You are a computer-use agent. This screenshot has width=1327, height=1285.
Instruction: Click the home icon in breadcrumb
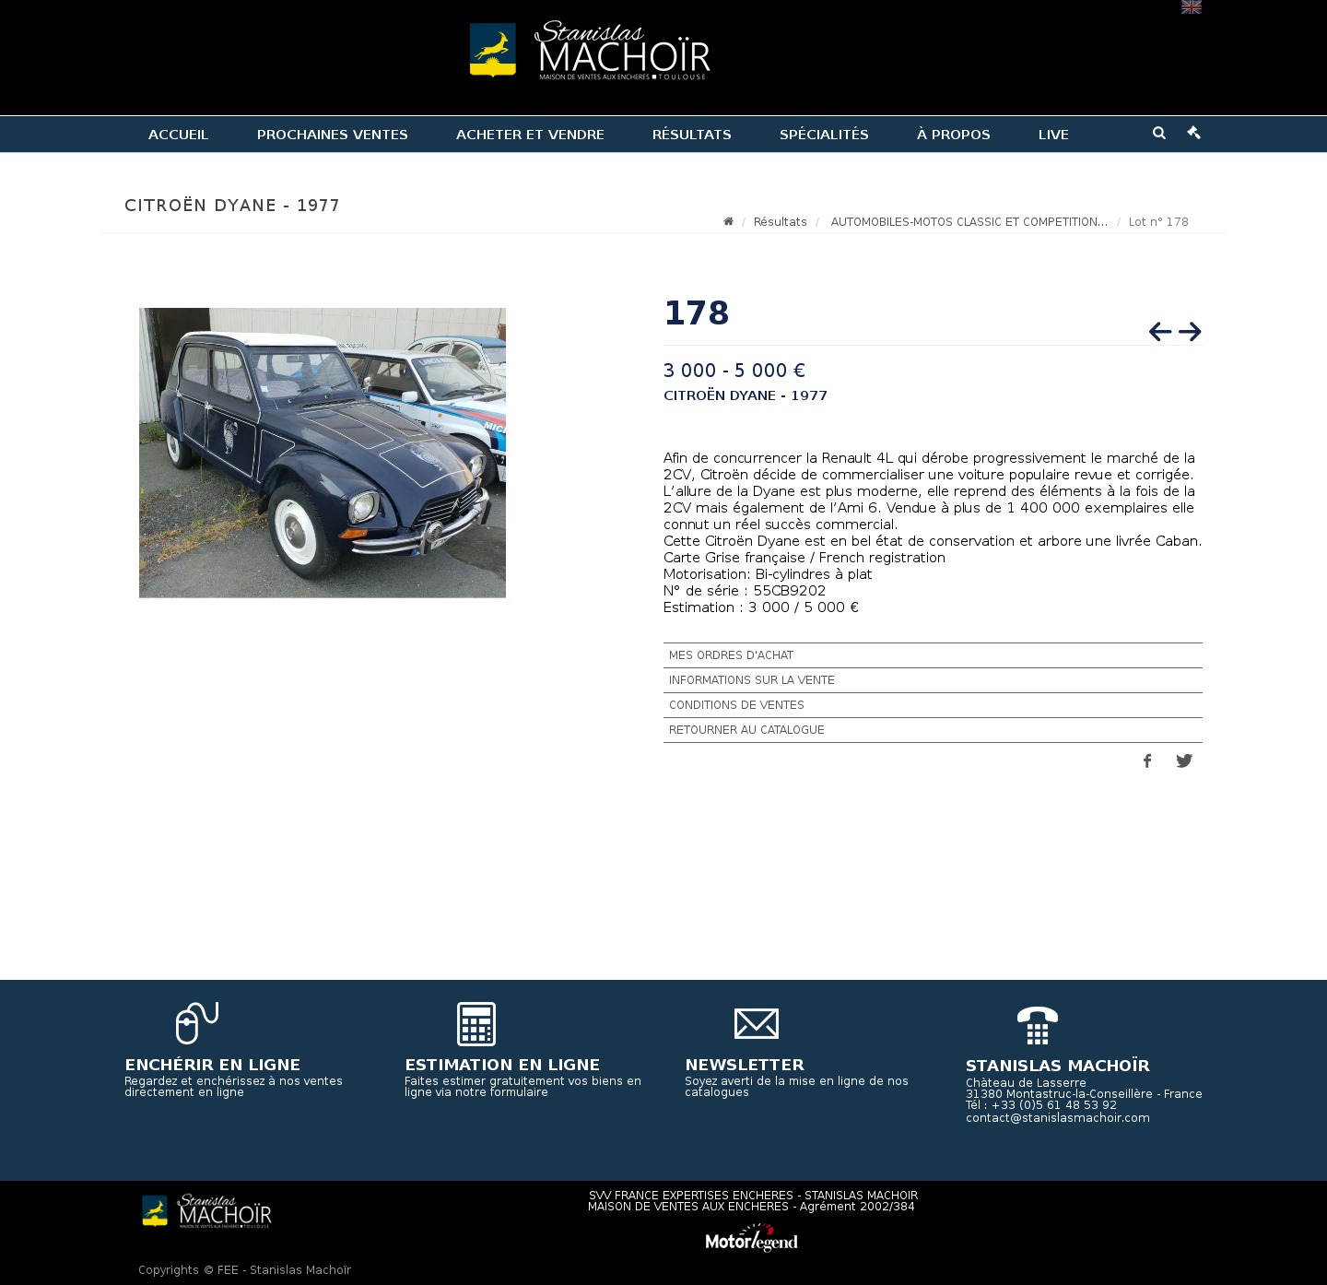click(x=728, y=221)
